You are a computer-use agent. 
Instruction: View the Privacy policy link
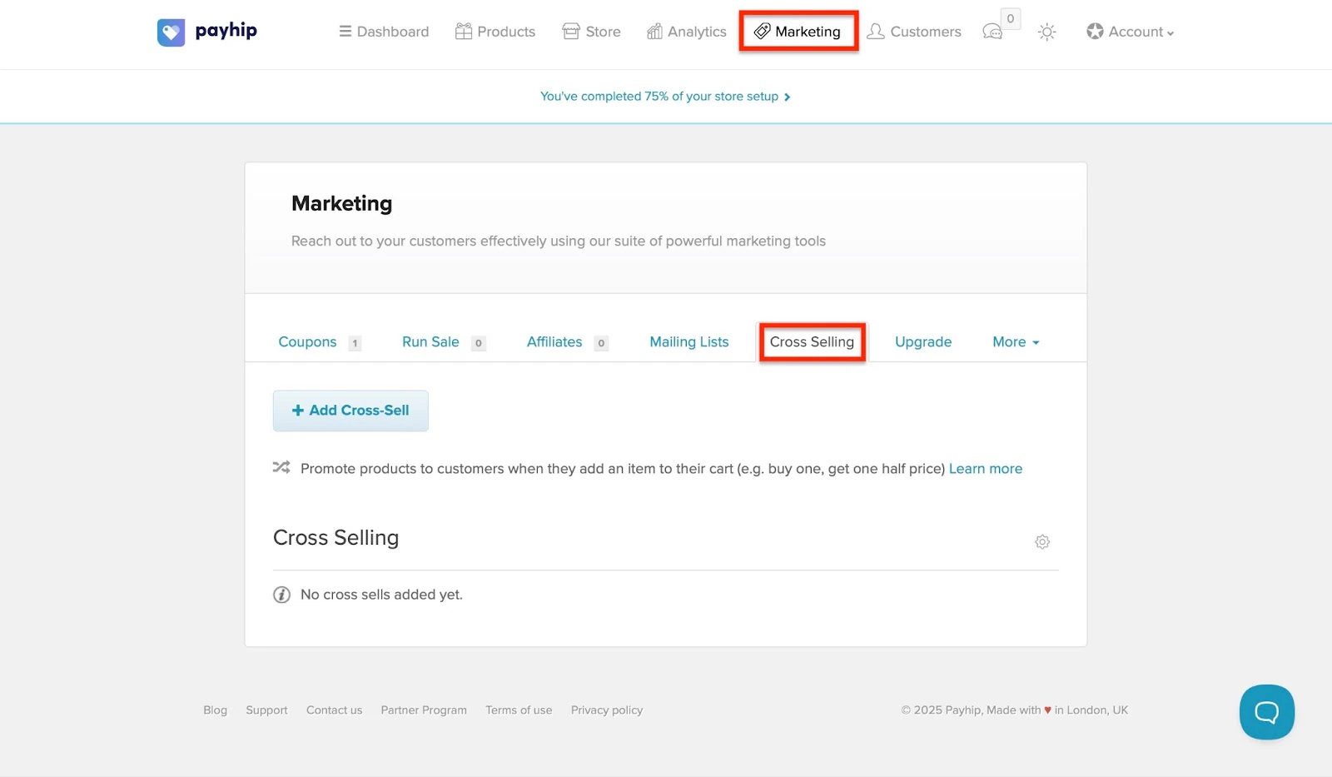point(607,710)
